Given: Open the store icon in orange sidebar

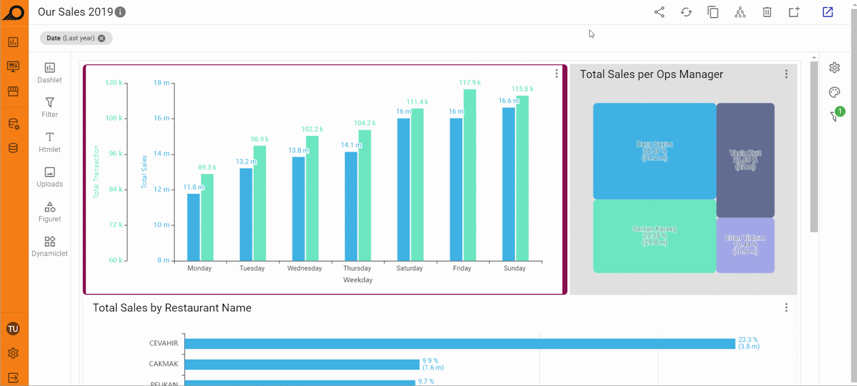Looking at the screenshot, I should point(13,91).
